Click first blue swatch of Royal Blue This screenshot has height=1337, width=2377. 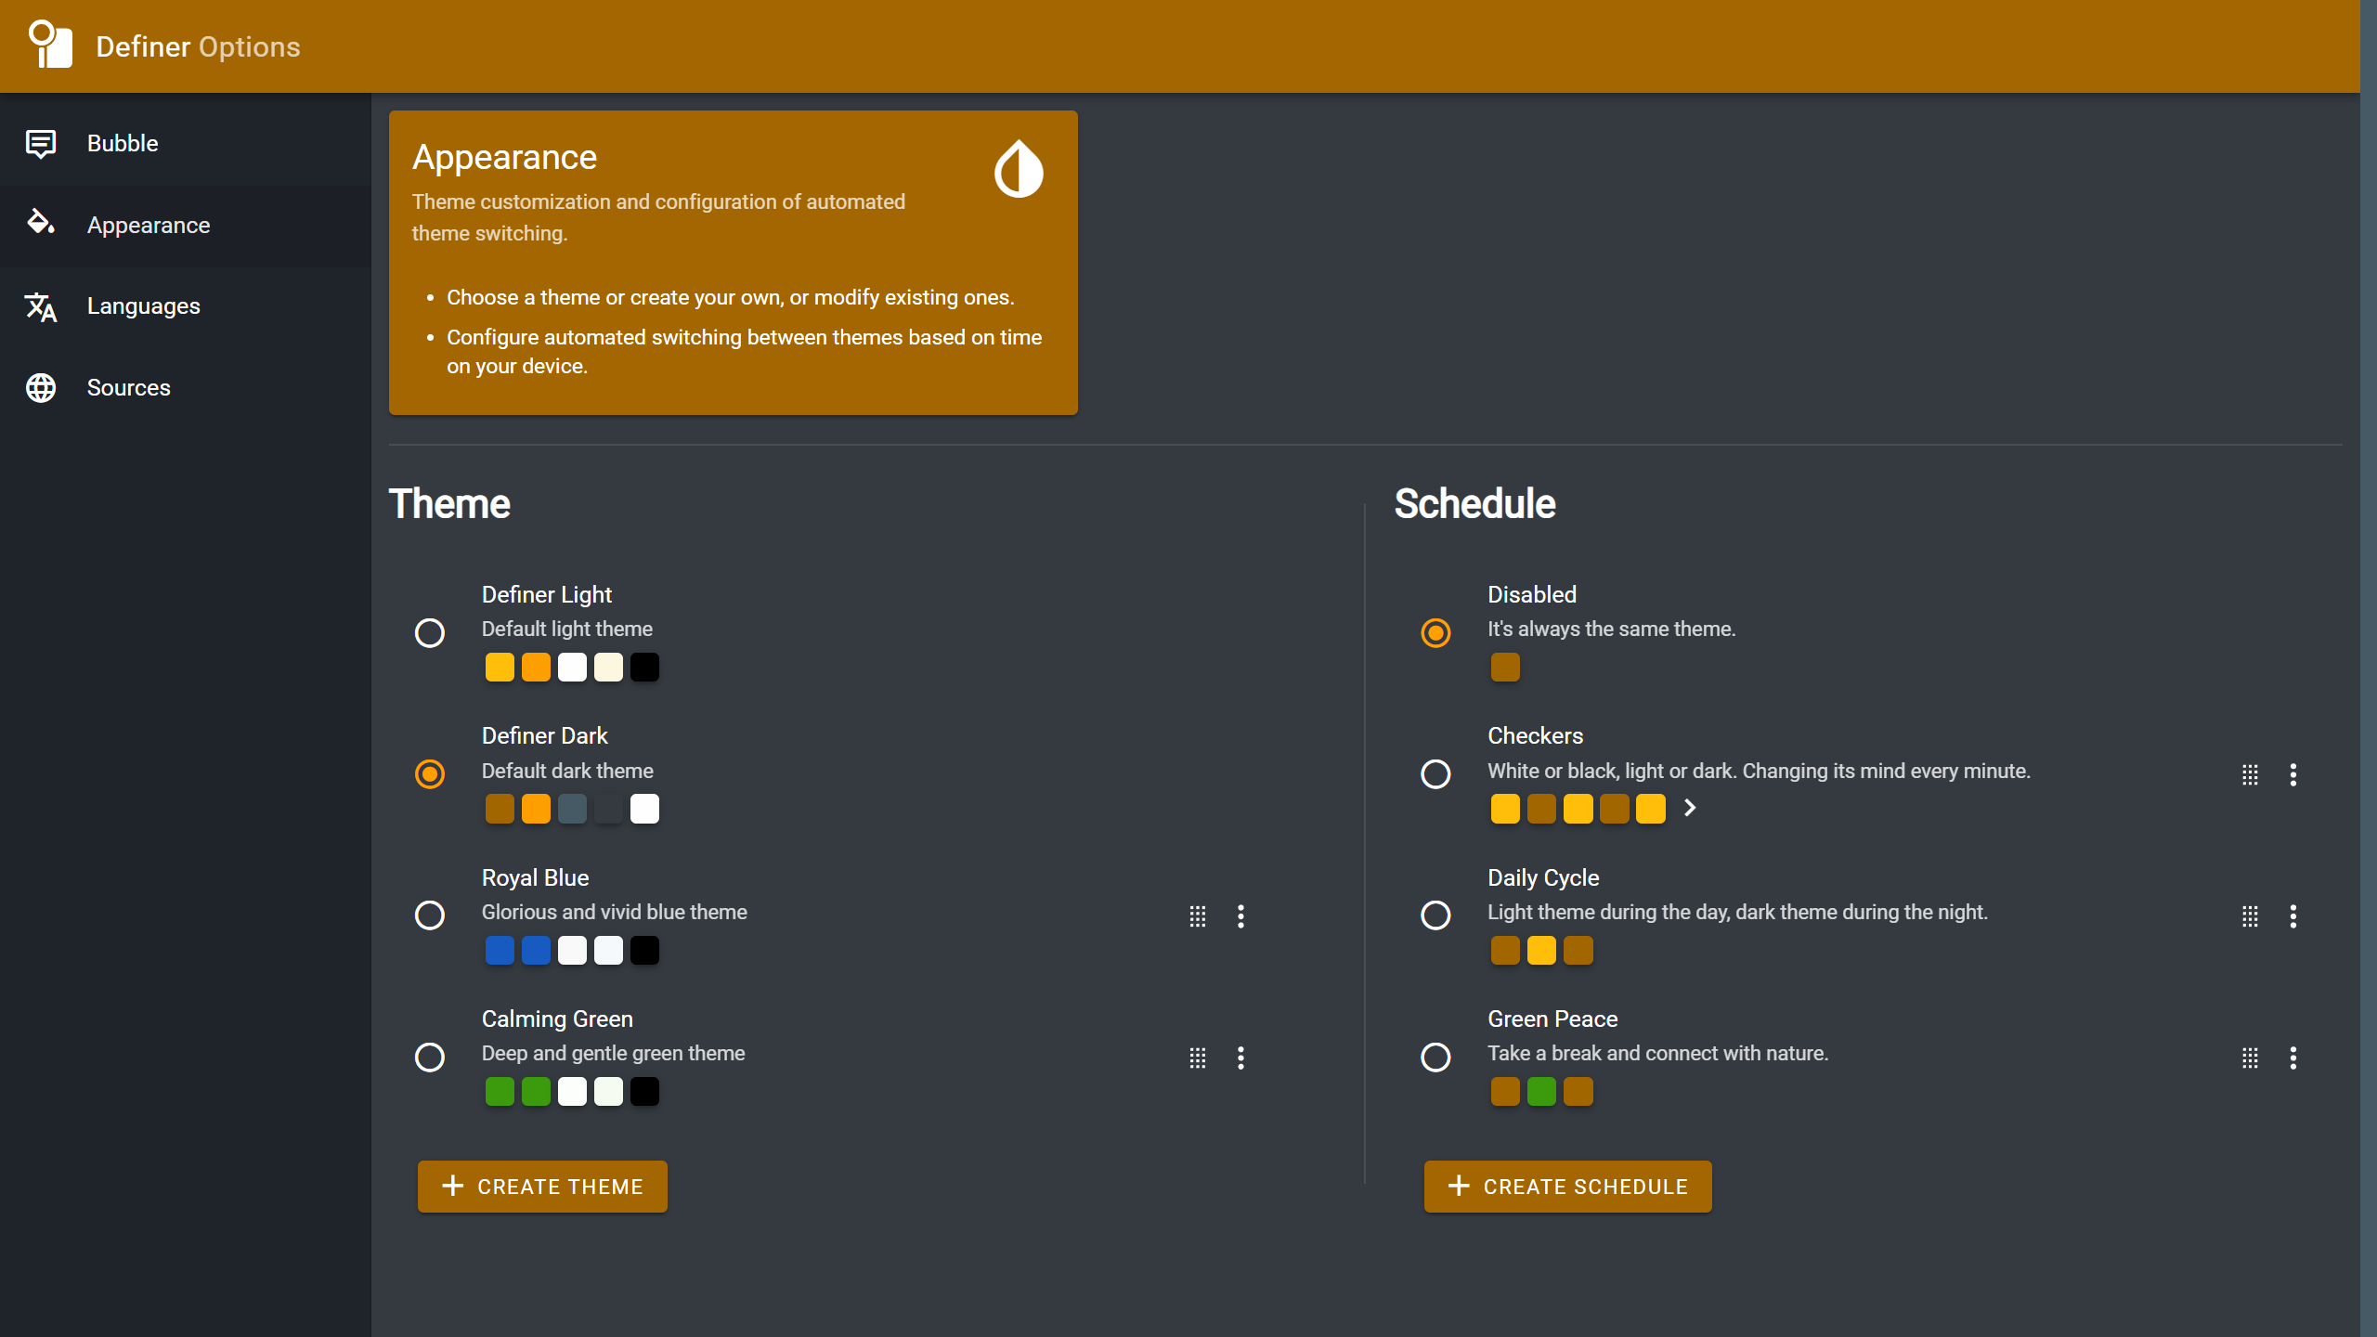tap(500, 950)
